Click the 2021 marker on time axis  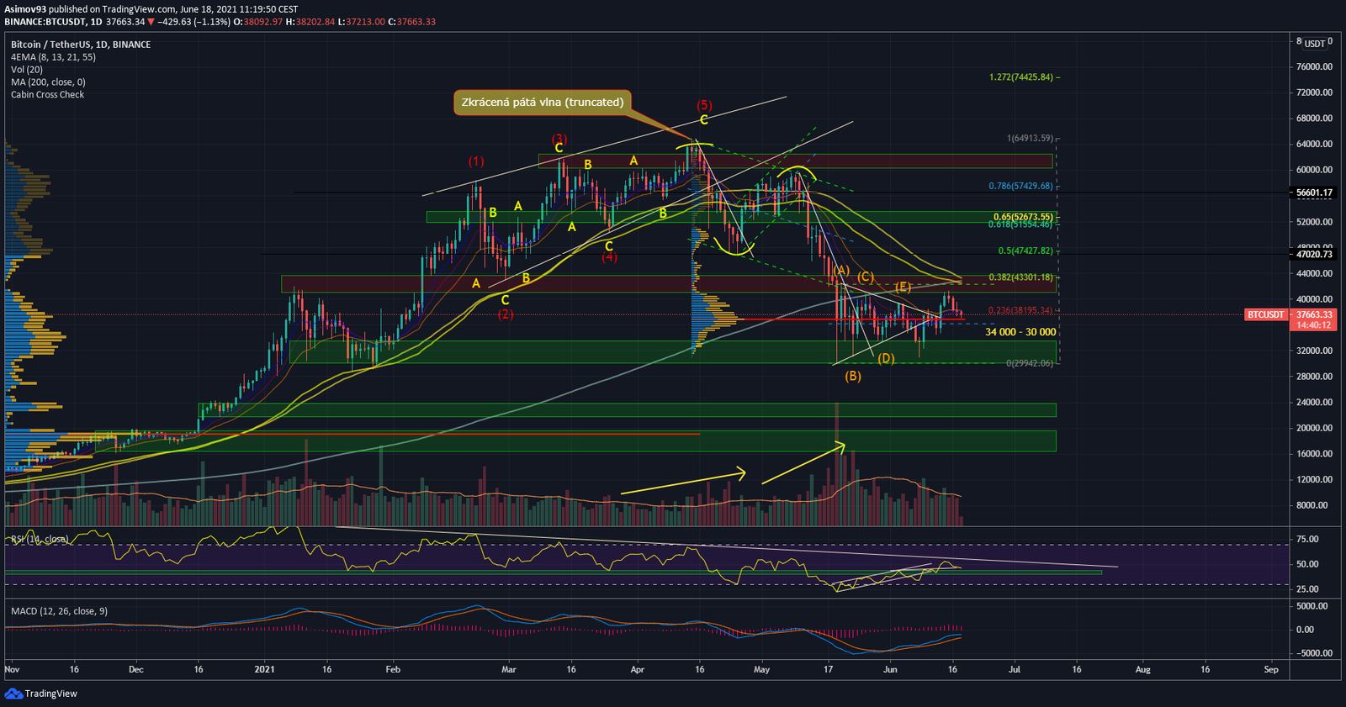(x=265, y=670)
